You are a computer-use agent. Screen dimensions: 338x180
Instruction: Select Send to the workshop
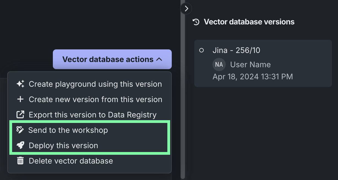[68, 130]
